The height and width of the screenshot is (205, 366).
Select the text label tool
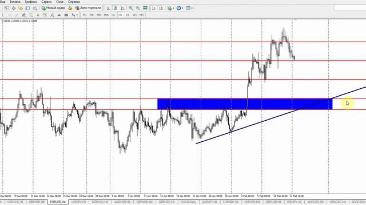pos(45,15)
